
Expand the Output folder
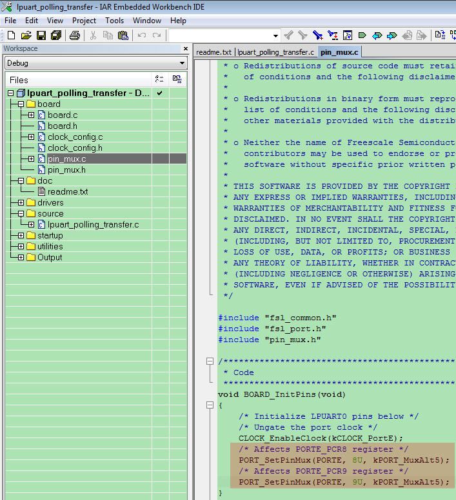[21, 257]
